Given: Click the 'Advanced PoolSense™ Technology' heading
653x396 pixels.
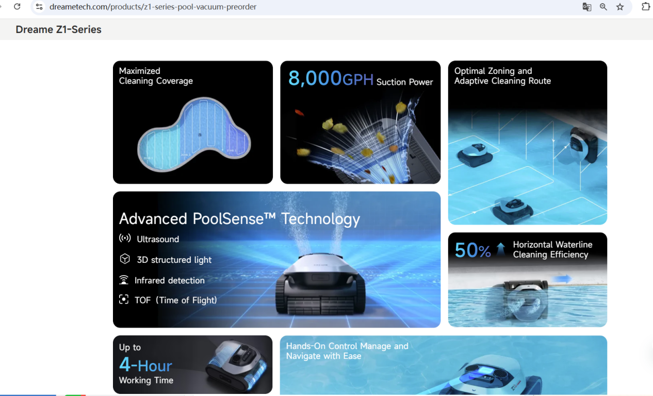Looking at the screenshot, I should click(239, 218).
